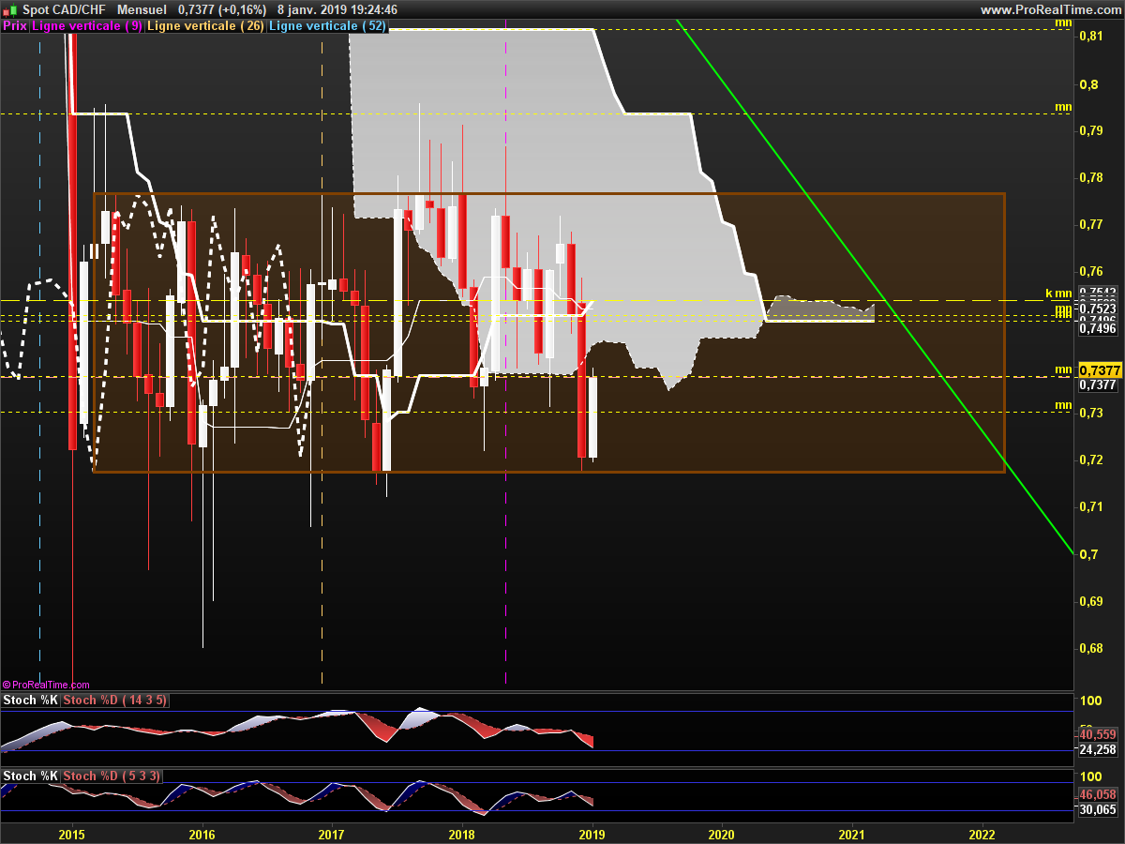The height and width of the screenshot is (844, 1125).
Task: Click the 0,77 price axis label
Action: tap(1090, 224)
